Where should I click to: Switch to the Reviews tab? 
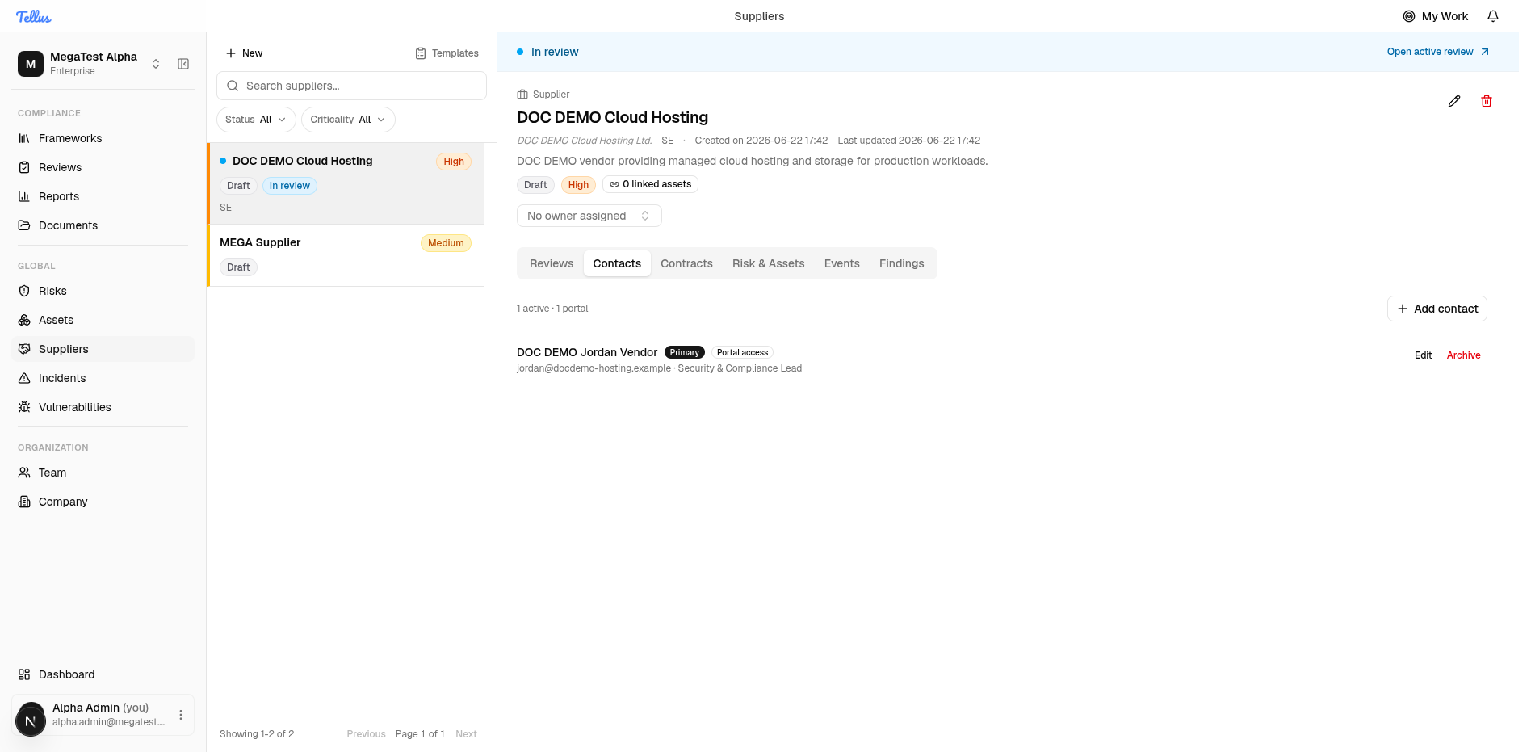point(552,263)
